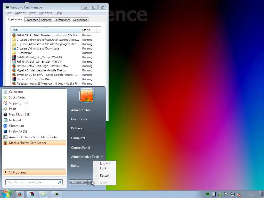This screenshot has height=198, width=264.
Task: Open Documents from the Start menu
Action: [x=79, y=119]
